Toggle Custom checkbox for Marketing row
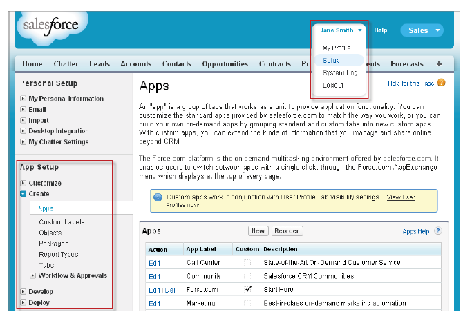Image resolution: width=472 pixels, height=316 pixels. (x=247, y=303)
